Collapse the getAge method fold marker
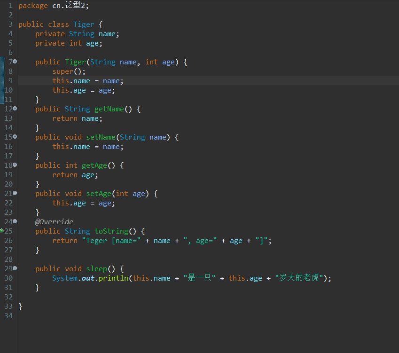Image resolution: width=399 pixels, height=353 pixels. tap(15, 165)
